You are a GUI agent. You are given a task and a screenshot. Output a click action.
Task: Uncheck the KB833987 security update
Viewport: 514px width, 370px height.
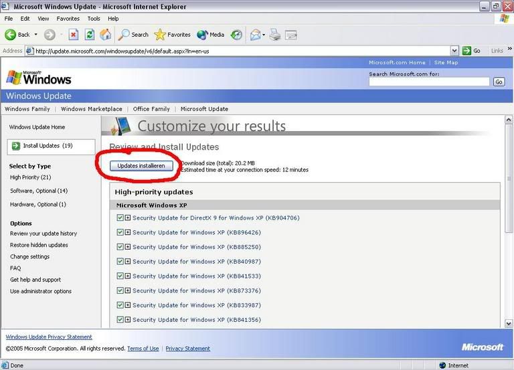(x=120, y=305)
